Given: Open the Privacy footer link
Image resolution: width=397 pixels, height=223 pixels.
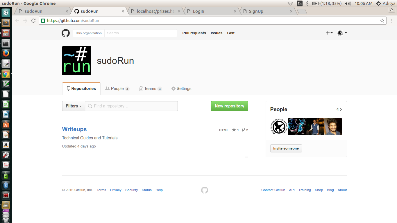Looking at the screenshot, I should pos(116,190).
